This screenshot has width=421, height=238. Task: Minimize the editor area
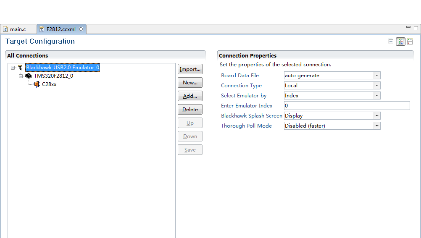(x=408, y=27)
